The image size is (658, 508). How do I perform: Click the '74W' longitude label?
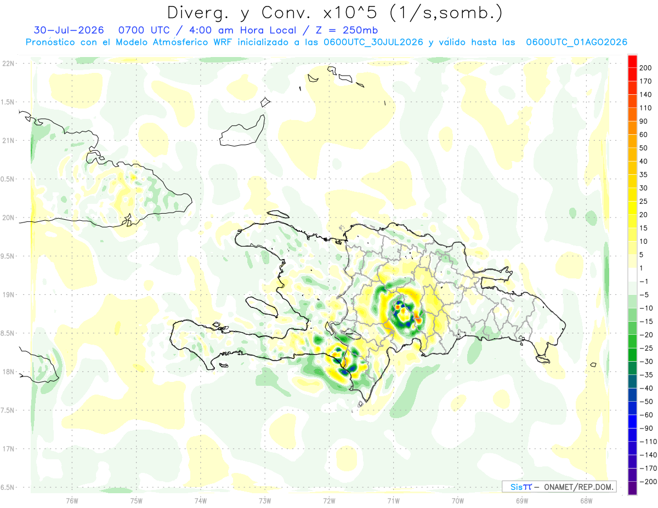coord(201,500)
